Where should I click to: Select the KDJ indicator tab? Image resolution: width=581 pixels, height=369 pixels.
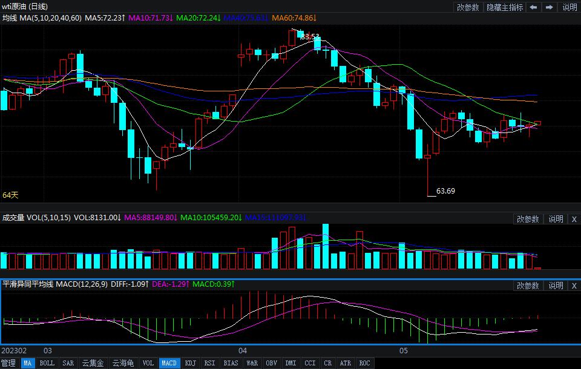tap(191, 363)
